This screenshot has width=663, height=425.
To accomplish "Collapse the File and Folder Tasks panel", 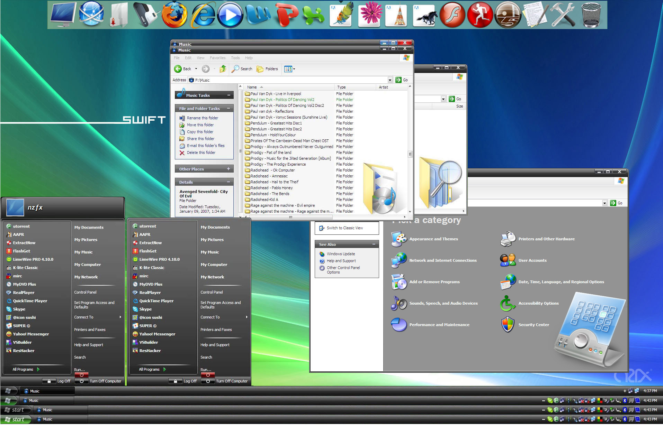I will point(229,108).
